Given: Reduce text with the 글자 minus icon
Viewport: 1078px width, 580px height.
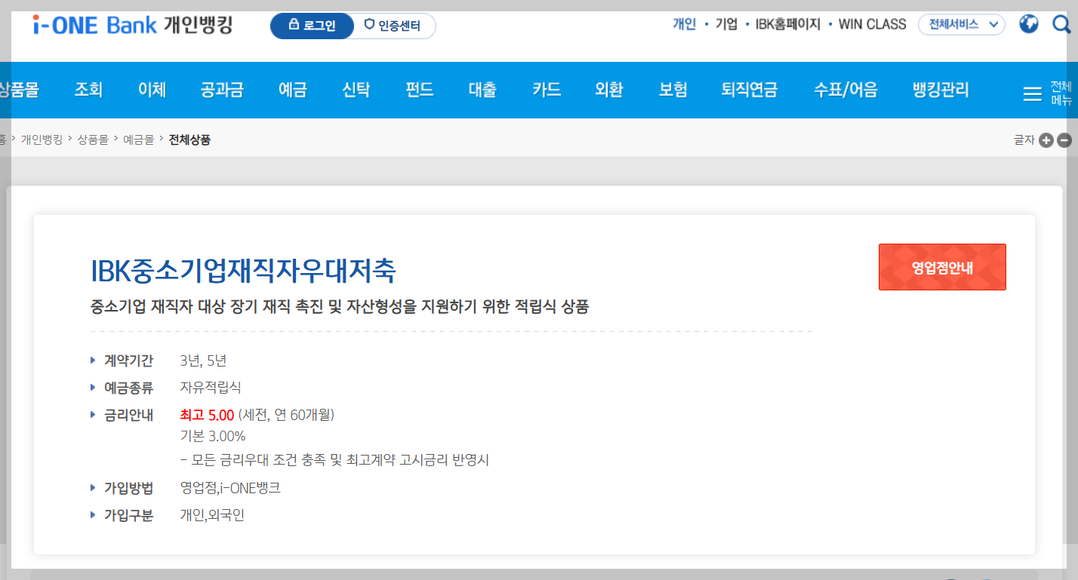Looking at the screenshot, I should 1064,140.
